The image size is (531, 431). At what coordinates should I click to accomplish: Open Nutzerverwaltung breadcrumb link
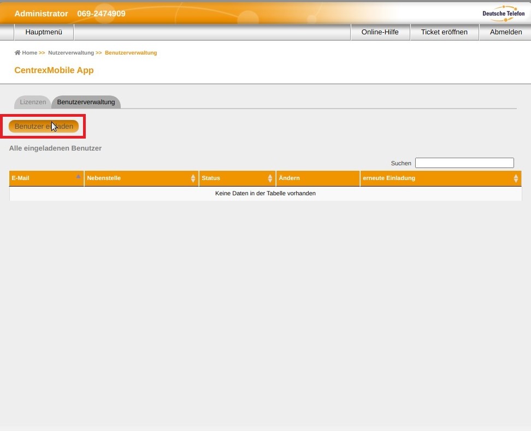click(x=71, y=53)
